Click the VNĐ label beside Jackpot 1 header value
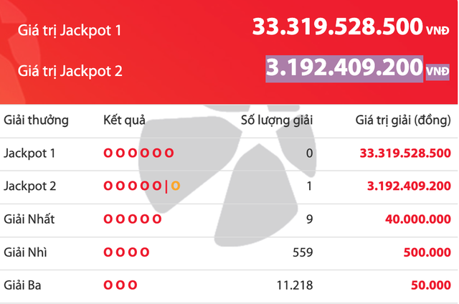459x304 pixels. pyautogui.click(x=437, y=31)
